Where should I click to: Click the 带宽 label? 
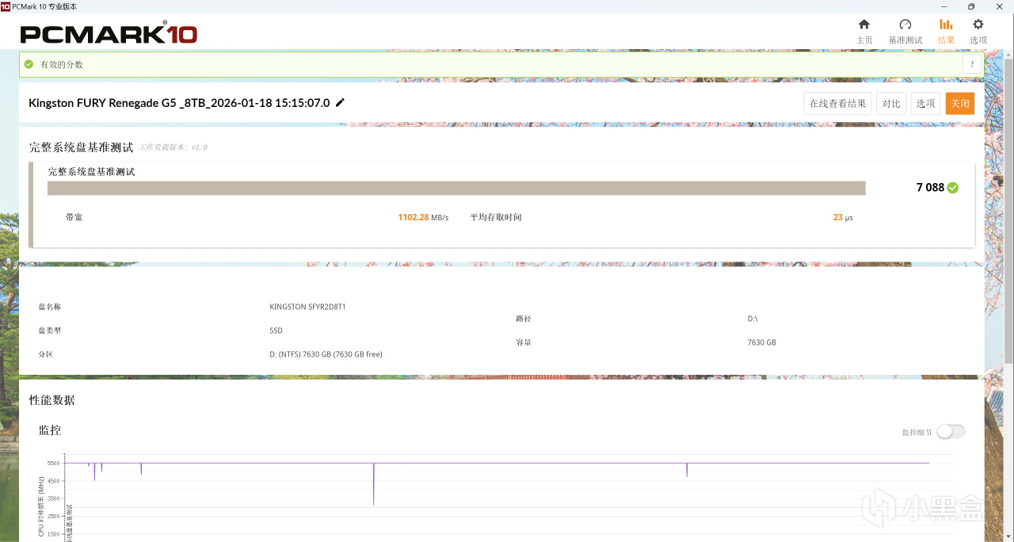tap(74, 217)
